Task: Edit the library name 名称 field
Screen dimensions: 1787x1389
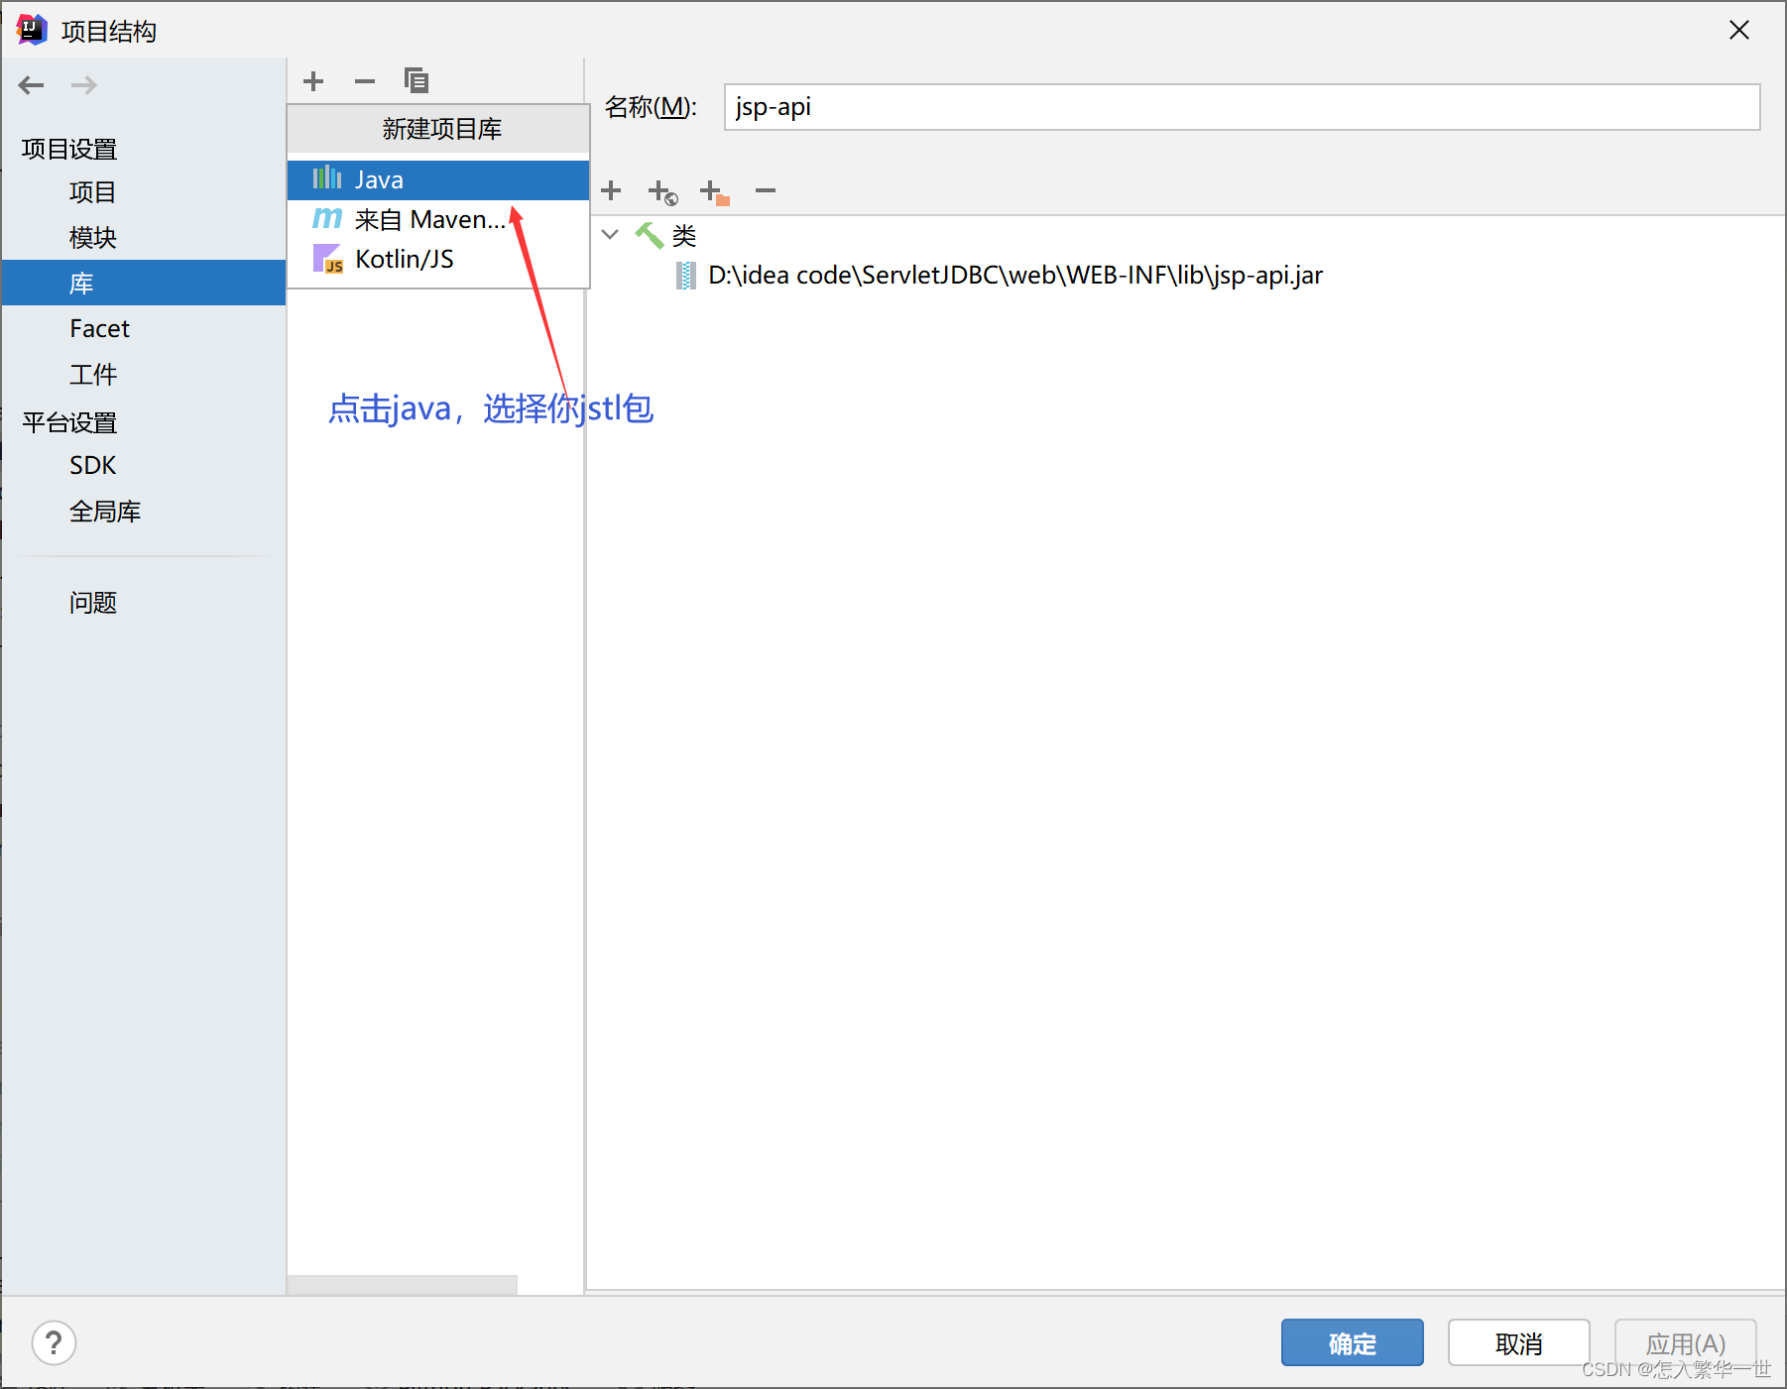Action: coord(1240,107)
